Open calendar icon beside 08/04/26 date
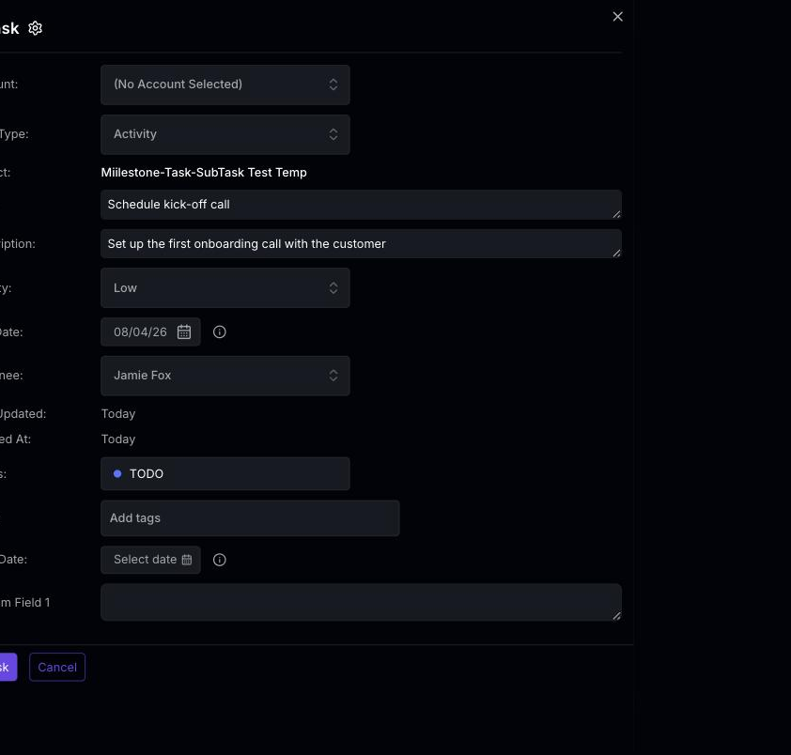Viewport: 791px width, 755px height. click(x=183, y=331)
